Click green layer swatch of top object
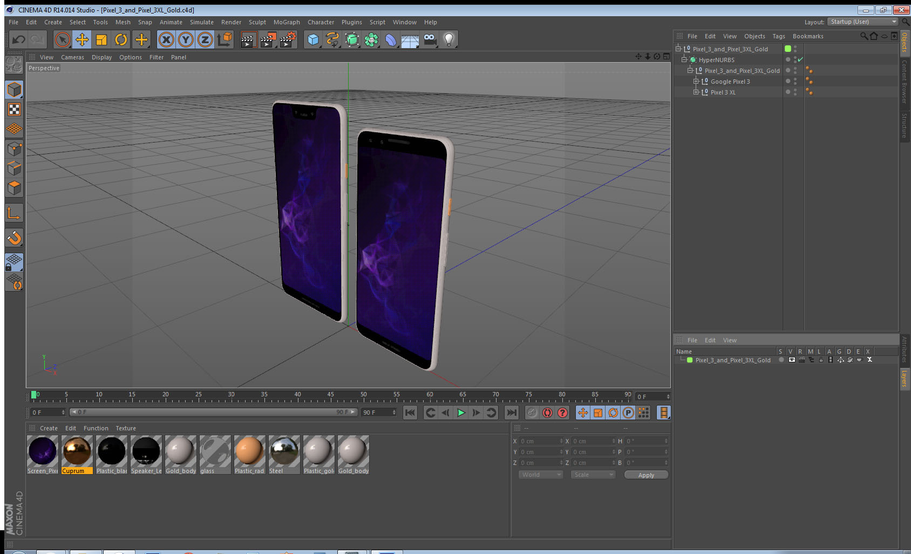911x554 pixels. pyautogui.click(x=788, y=49)
